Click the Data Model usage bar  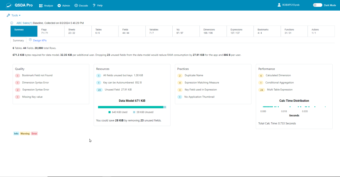[132, 107]
